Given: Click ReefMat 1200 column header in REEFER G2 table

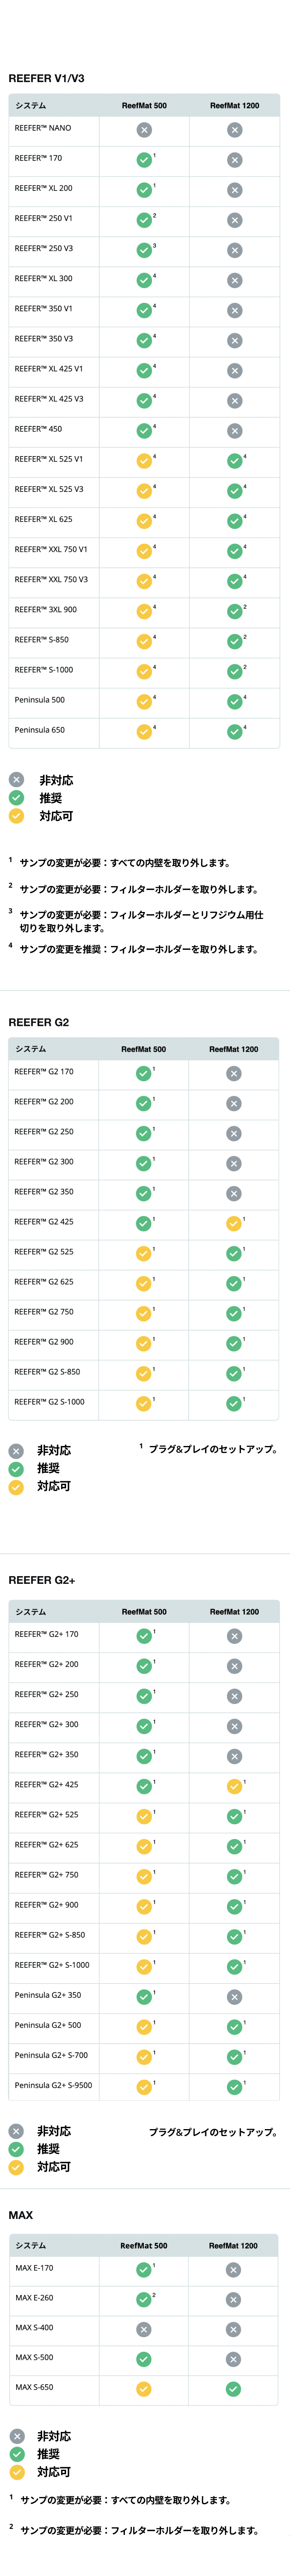Looking at the screenshot, I should click(233, 1049).
